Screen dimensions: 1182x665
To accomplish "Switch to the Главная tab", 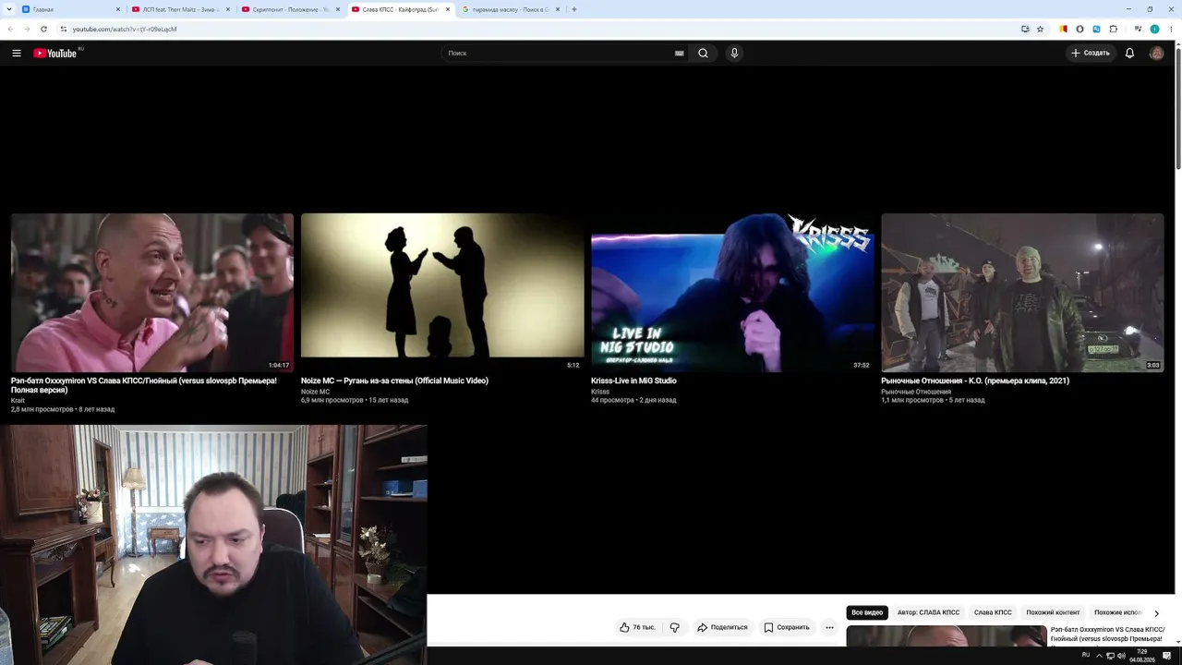I will pos(71,9).
